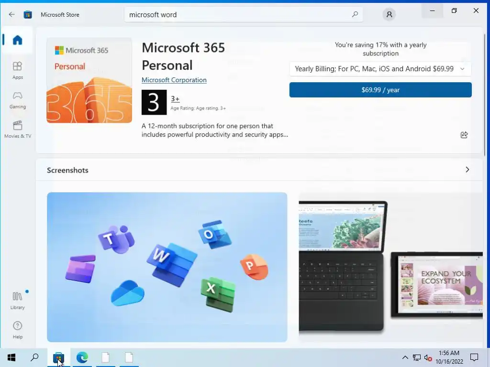Image resolution: width=490 pixels, height=367 pixels.
Task: Open the Apps section
Action: [x=18, y=71]
